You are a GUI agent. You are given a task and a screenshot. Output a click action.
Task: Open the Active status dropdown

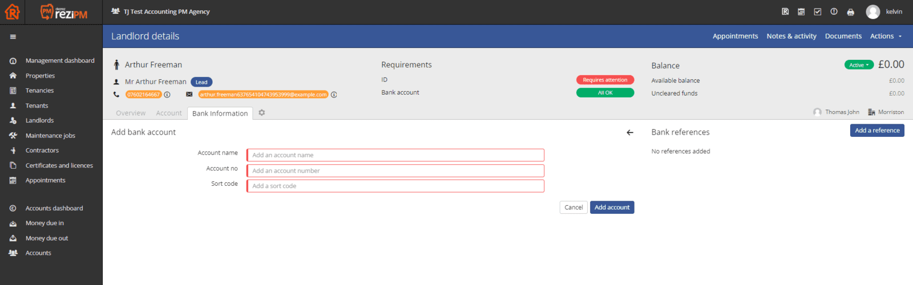[859, 65]
